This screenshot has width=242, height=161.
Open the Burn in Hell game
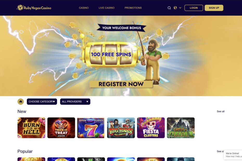coord(31,128)
